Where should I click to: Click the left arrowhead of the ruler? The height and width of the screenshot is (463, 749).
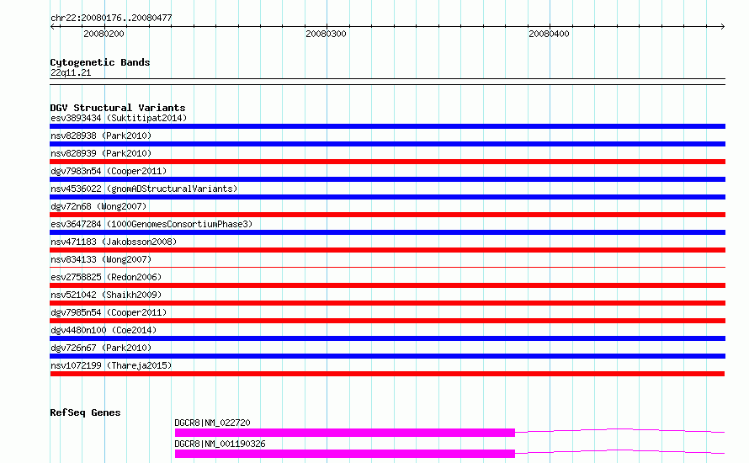pyautogui.click(x=52, y=27)
